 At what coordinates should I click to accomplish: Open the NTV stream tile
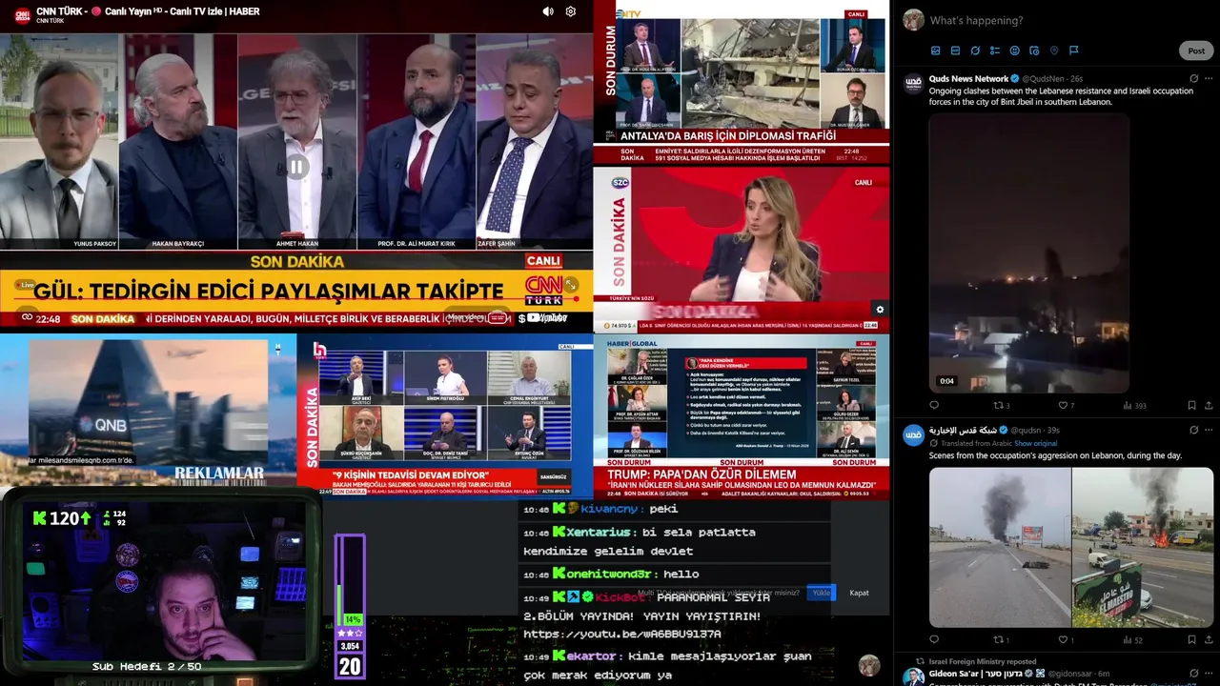(x=741, y=83)
